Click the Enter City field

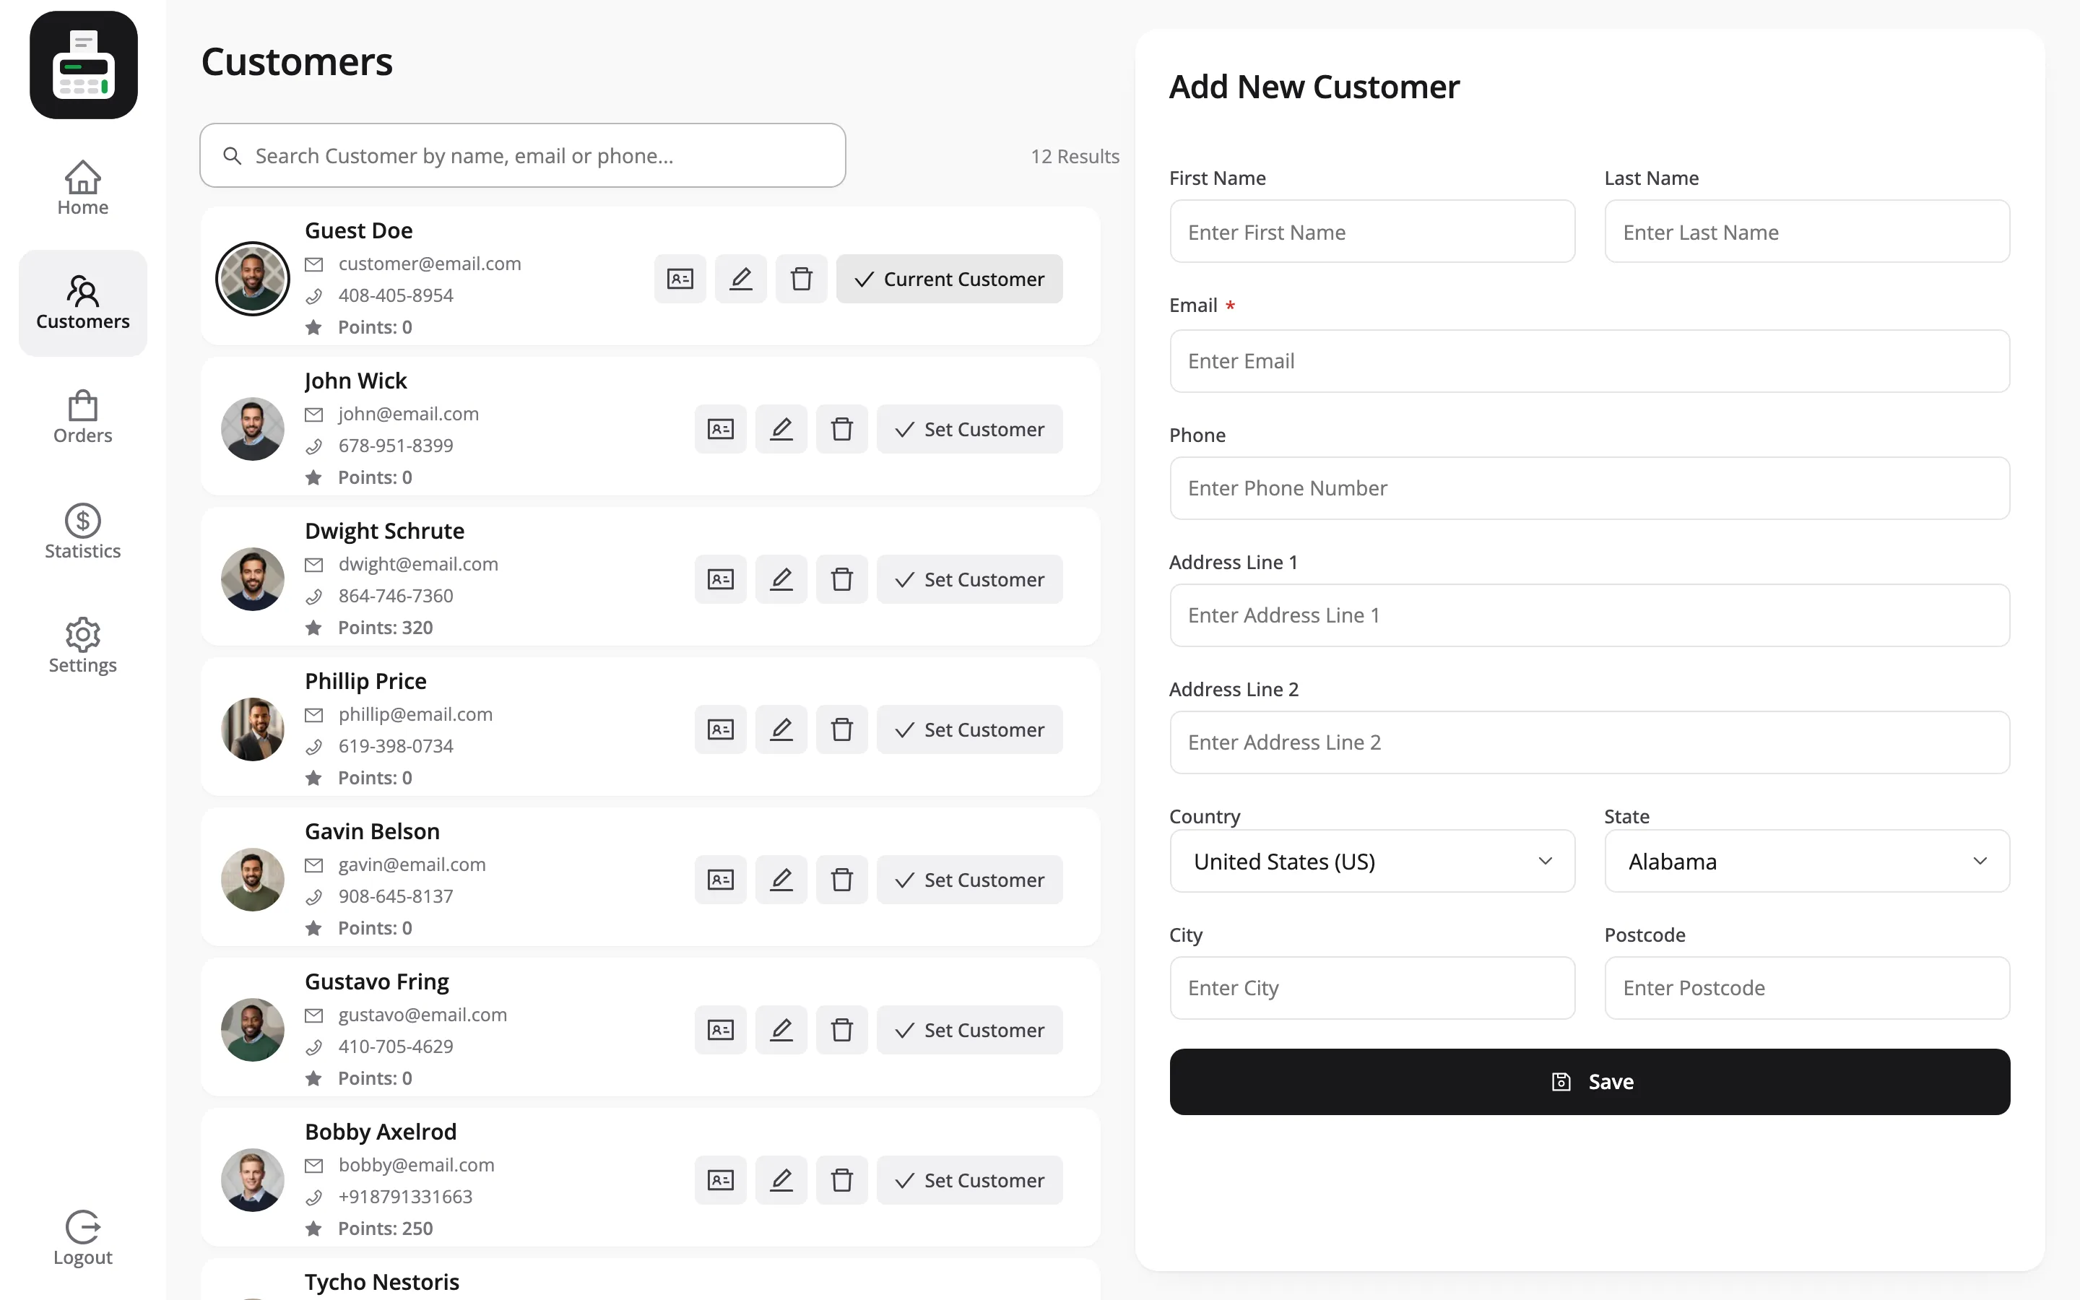click(x=1371, y=988)
